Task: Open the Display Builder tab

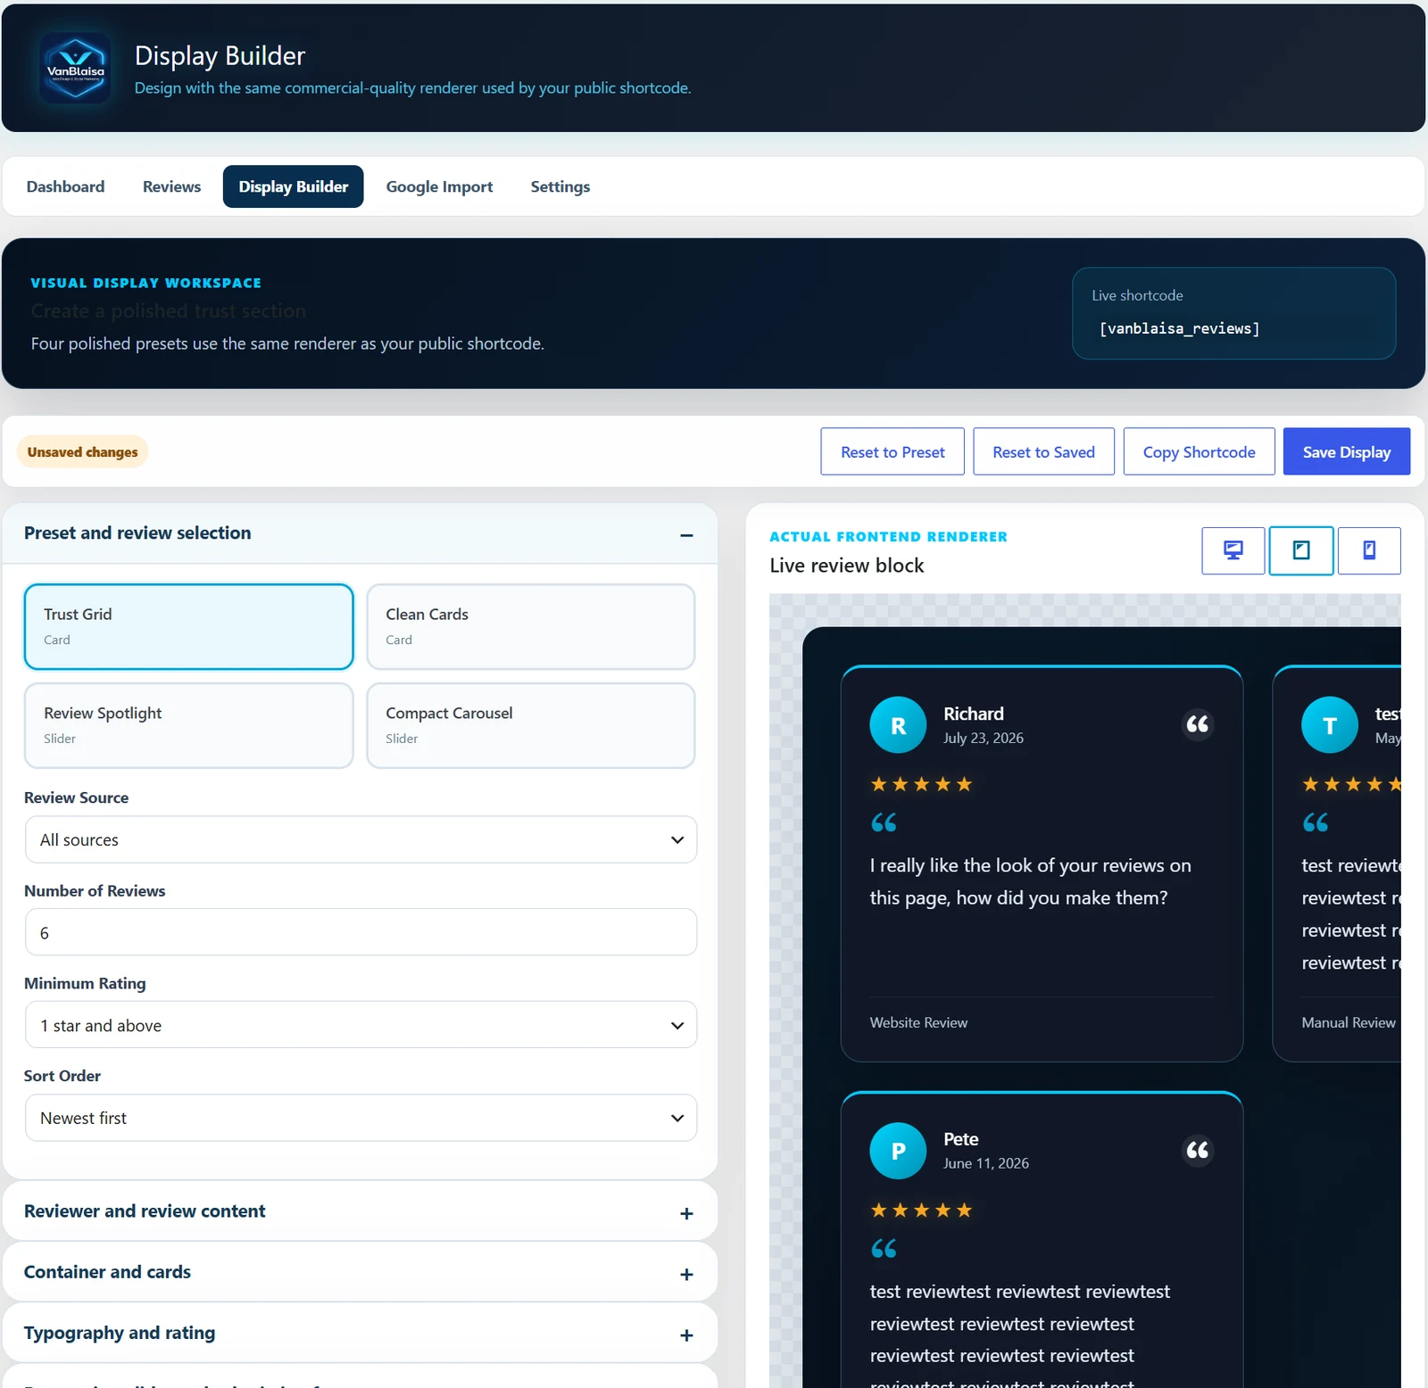Action: tap(293, 186)
